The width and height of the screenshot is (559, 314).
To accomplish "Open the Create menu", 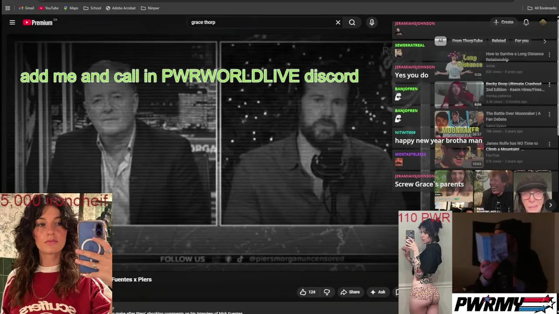I will tap(503, 22).
